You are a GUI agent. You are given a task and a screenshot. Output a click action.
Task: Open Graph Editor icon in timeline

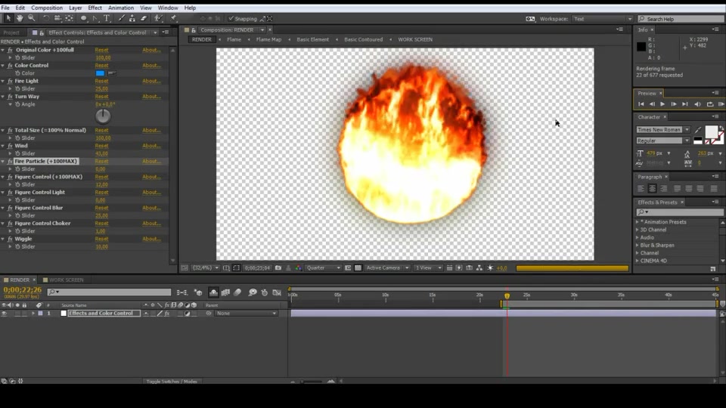point(277,292)
